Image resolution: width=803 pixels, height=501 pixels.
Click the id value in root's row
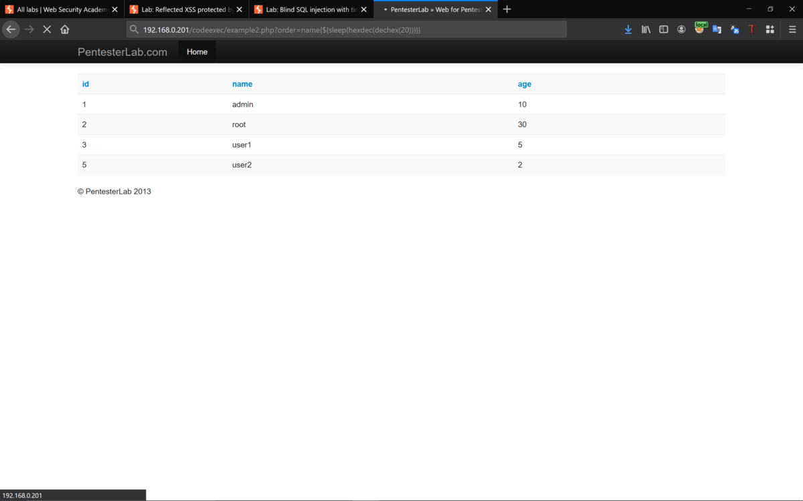pyautogui.click(x=84, y=124)
